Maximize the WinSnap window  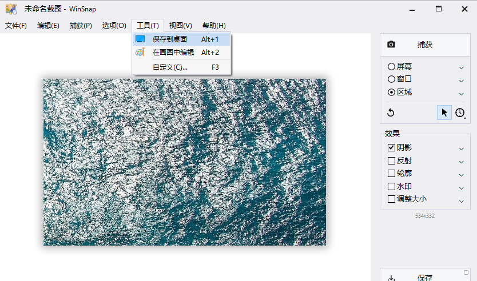coord(438,9)
